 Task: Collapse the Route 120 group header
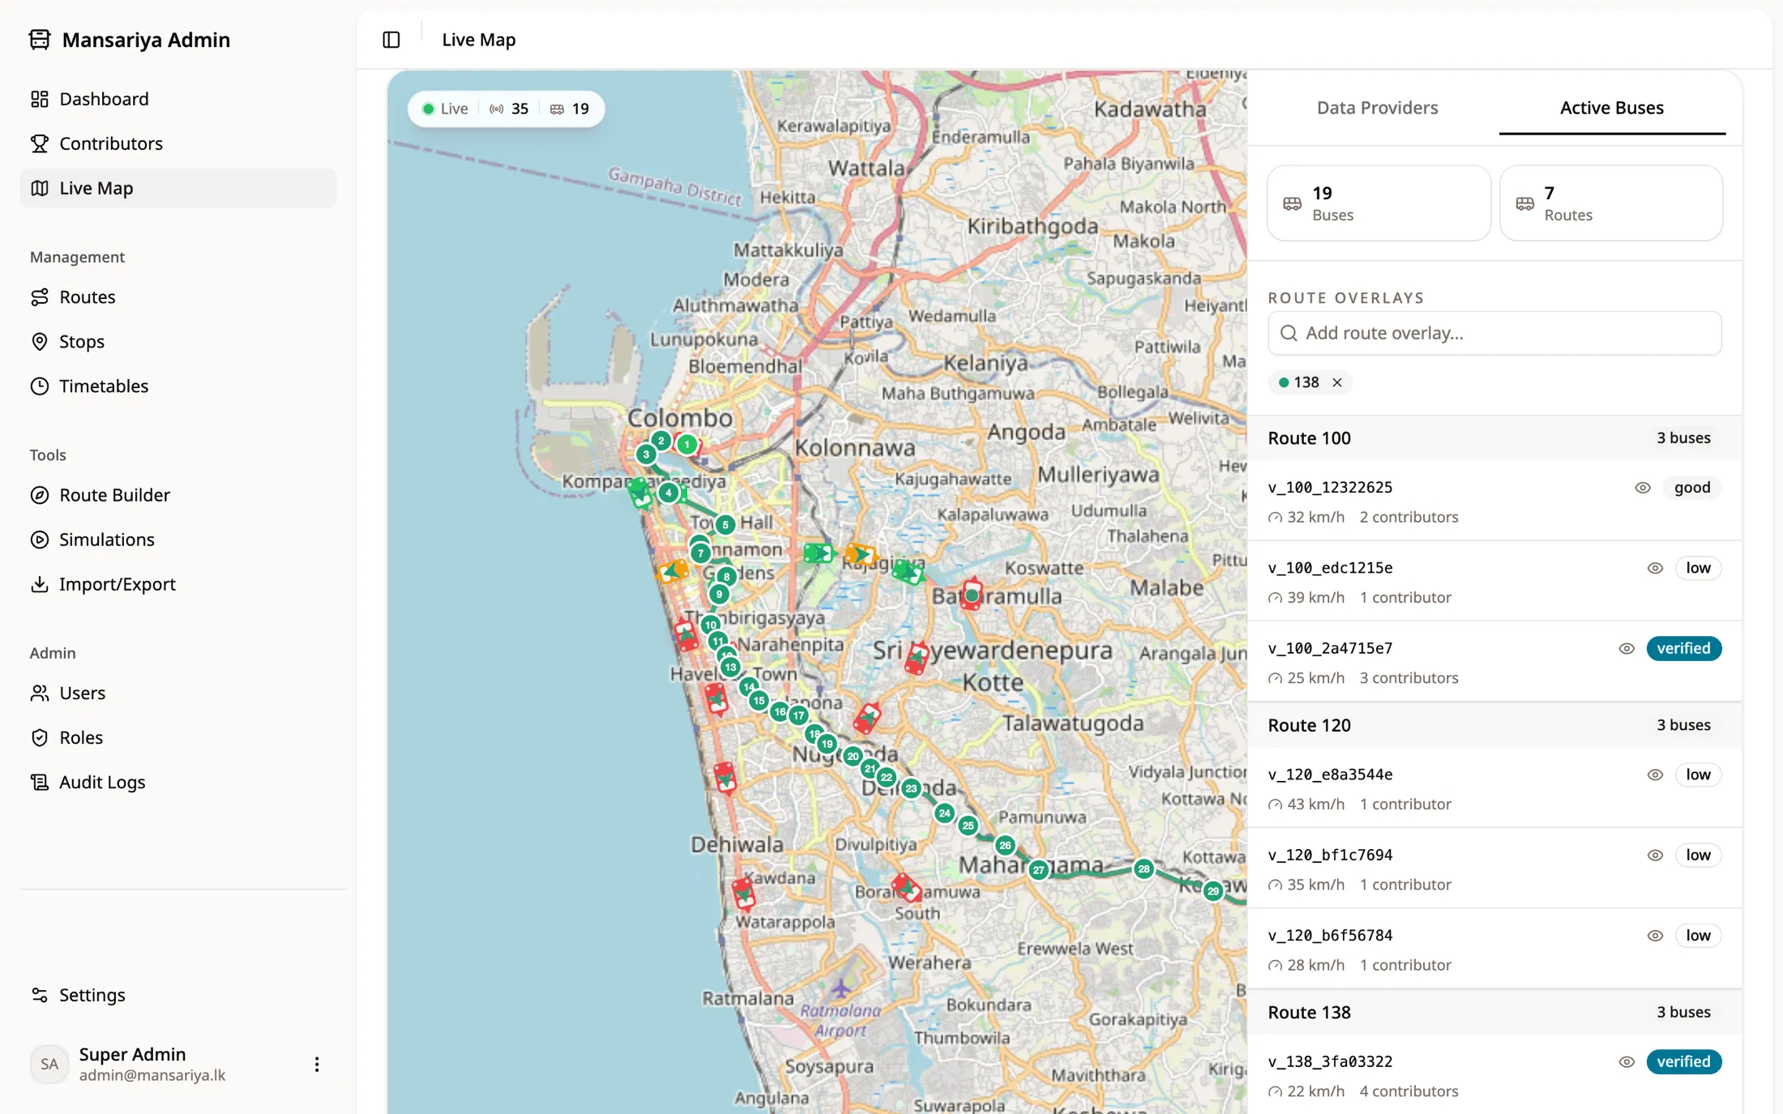pos(1494,725)
